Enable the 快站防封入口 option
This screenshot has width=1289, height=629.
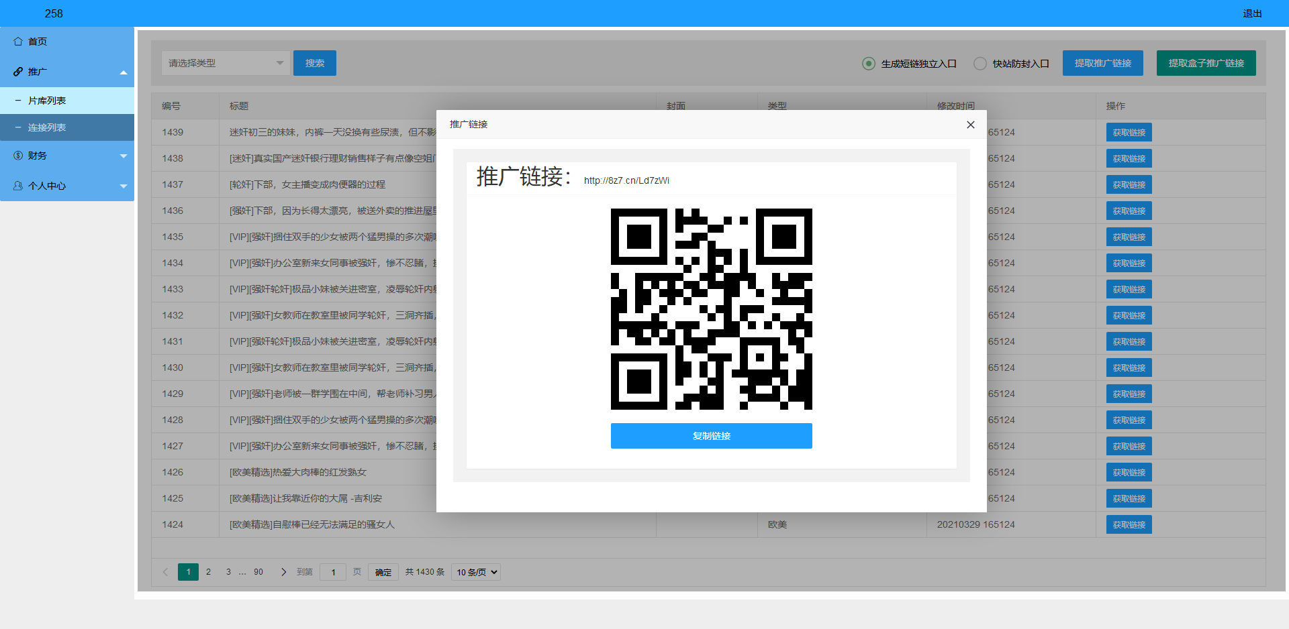point(980,63)
